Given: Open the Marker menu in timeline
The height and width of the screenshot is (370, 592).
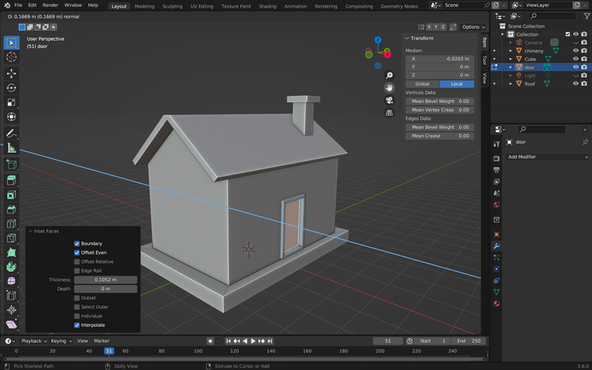Looking at the screenshot, I should [x=101, y=341].
